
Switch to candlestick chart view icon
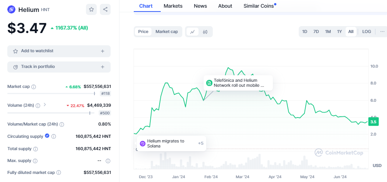tap(205, 32)
